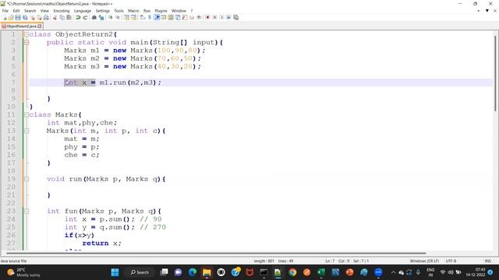Viewport: 499px width, 280px height.
Task: Select the ObjectReturn2.java tab
Action: point(21,26)
